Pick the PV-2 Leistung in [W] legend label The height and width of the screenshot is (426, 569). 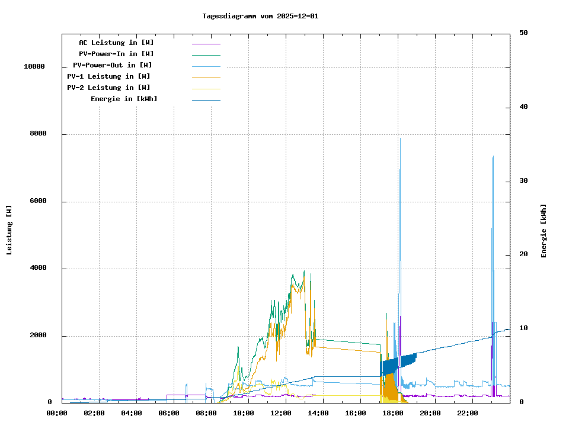(x=108, y=88)
